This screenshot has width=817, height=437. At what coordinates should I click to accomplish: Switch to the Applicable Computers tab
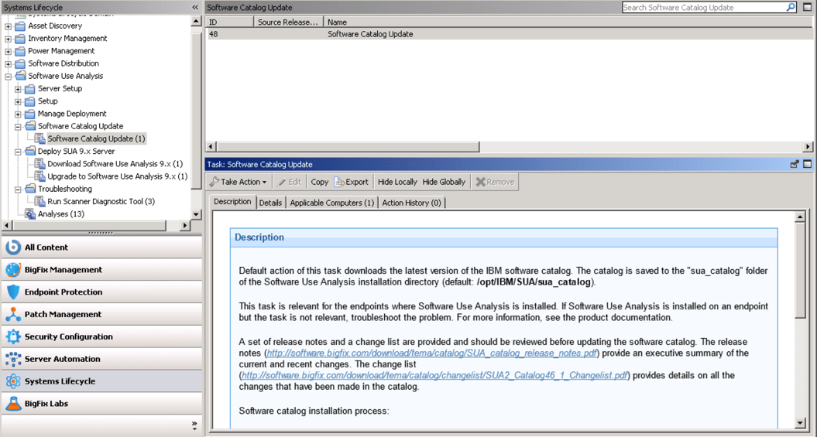[x=331, y=203]
